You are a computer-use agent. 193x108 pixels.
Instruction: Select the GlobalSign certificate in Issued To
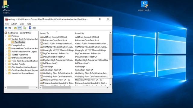pos(48,67)
